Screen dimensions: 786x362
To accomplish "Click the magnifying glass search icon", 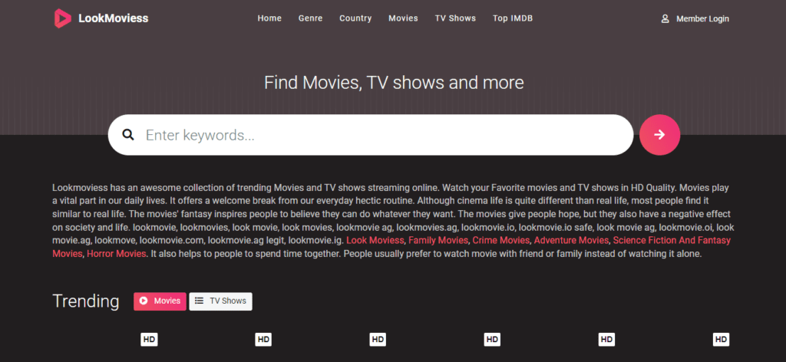I will (x=128, y=135).
